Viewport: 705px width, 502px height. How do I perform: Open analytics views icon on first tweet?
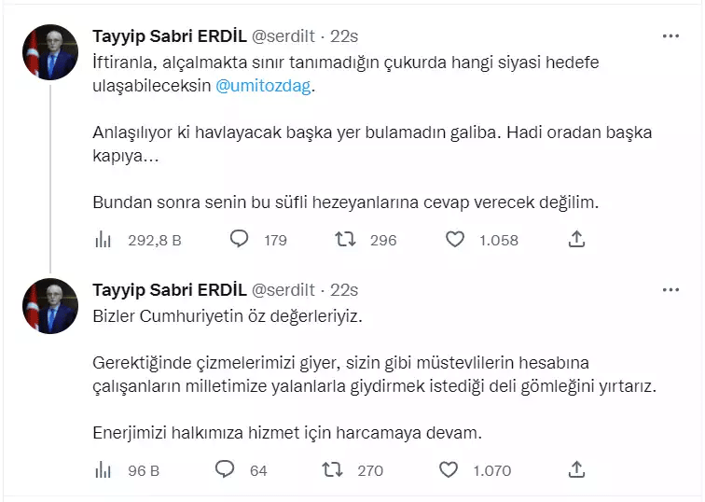(104, 240)
